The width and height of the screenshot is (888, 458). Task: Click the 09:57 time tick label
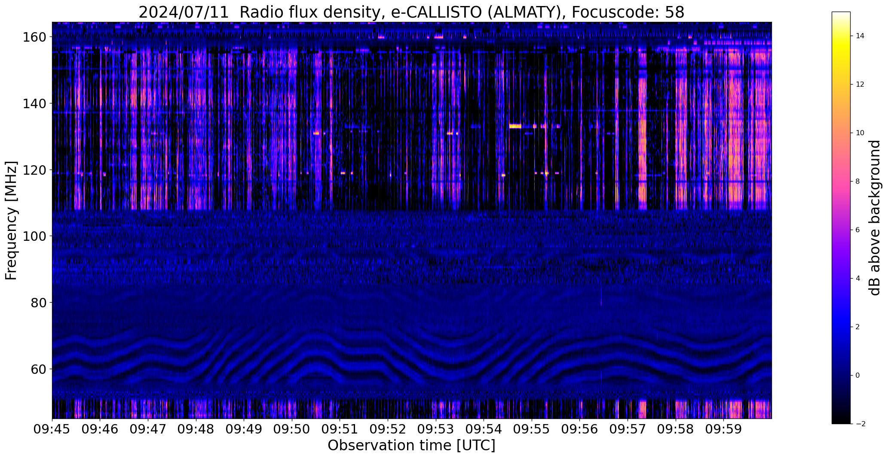click(x=628, y=429)
